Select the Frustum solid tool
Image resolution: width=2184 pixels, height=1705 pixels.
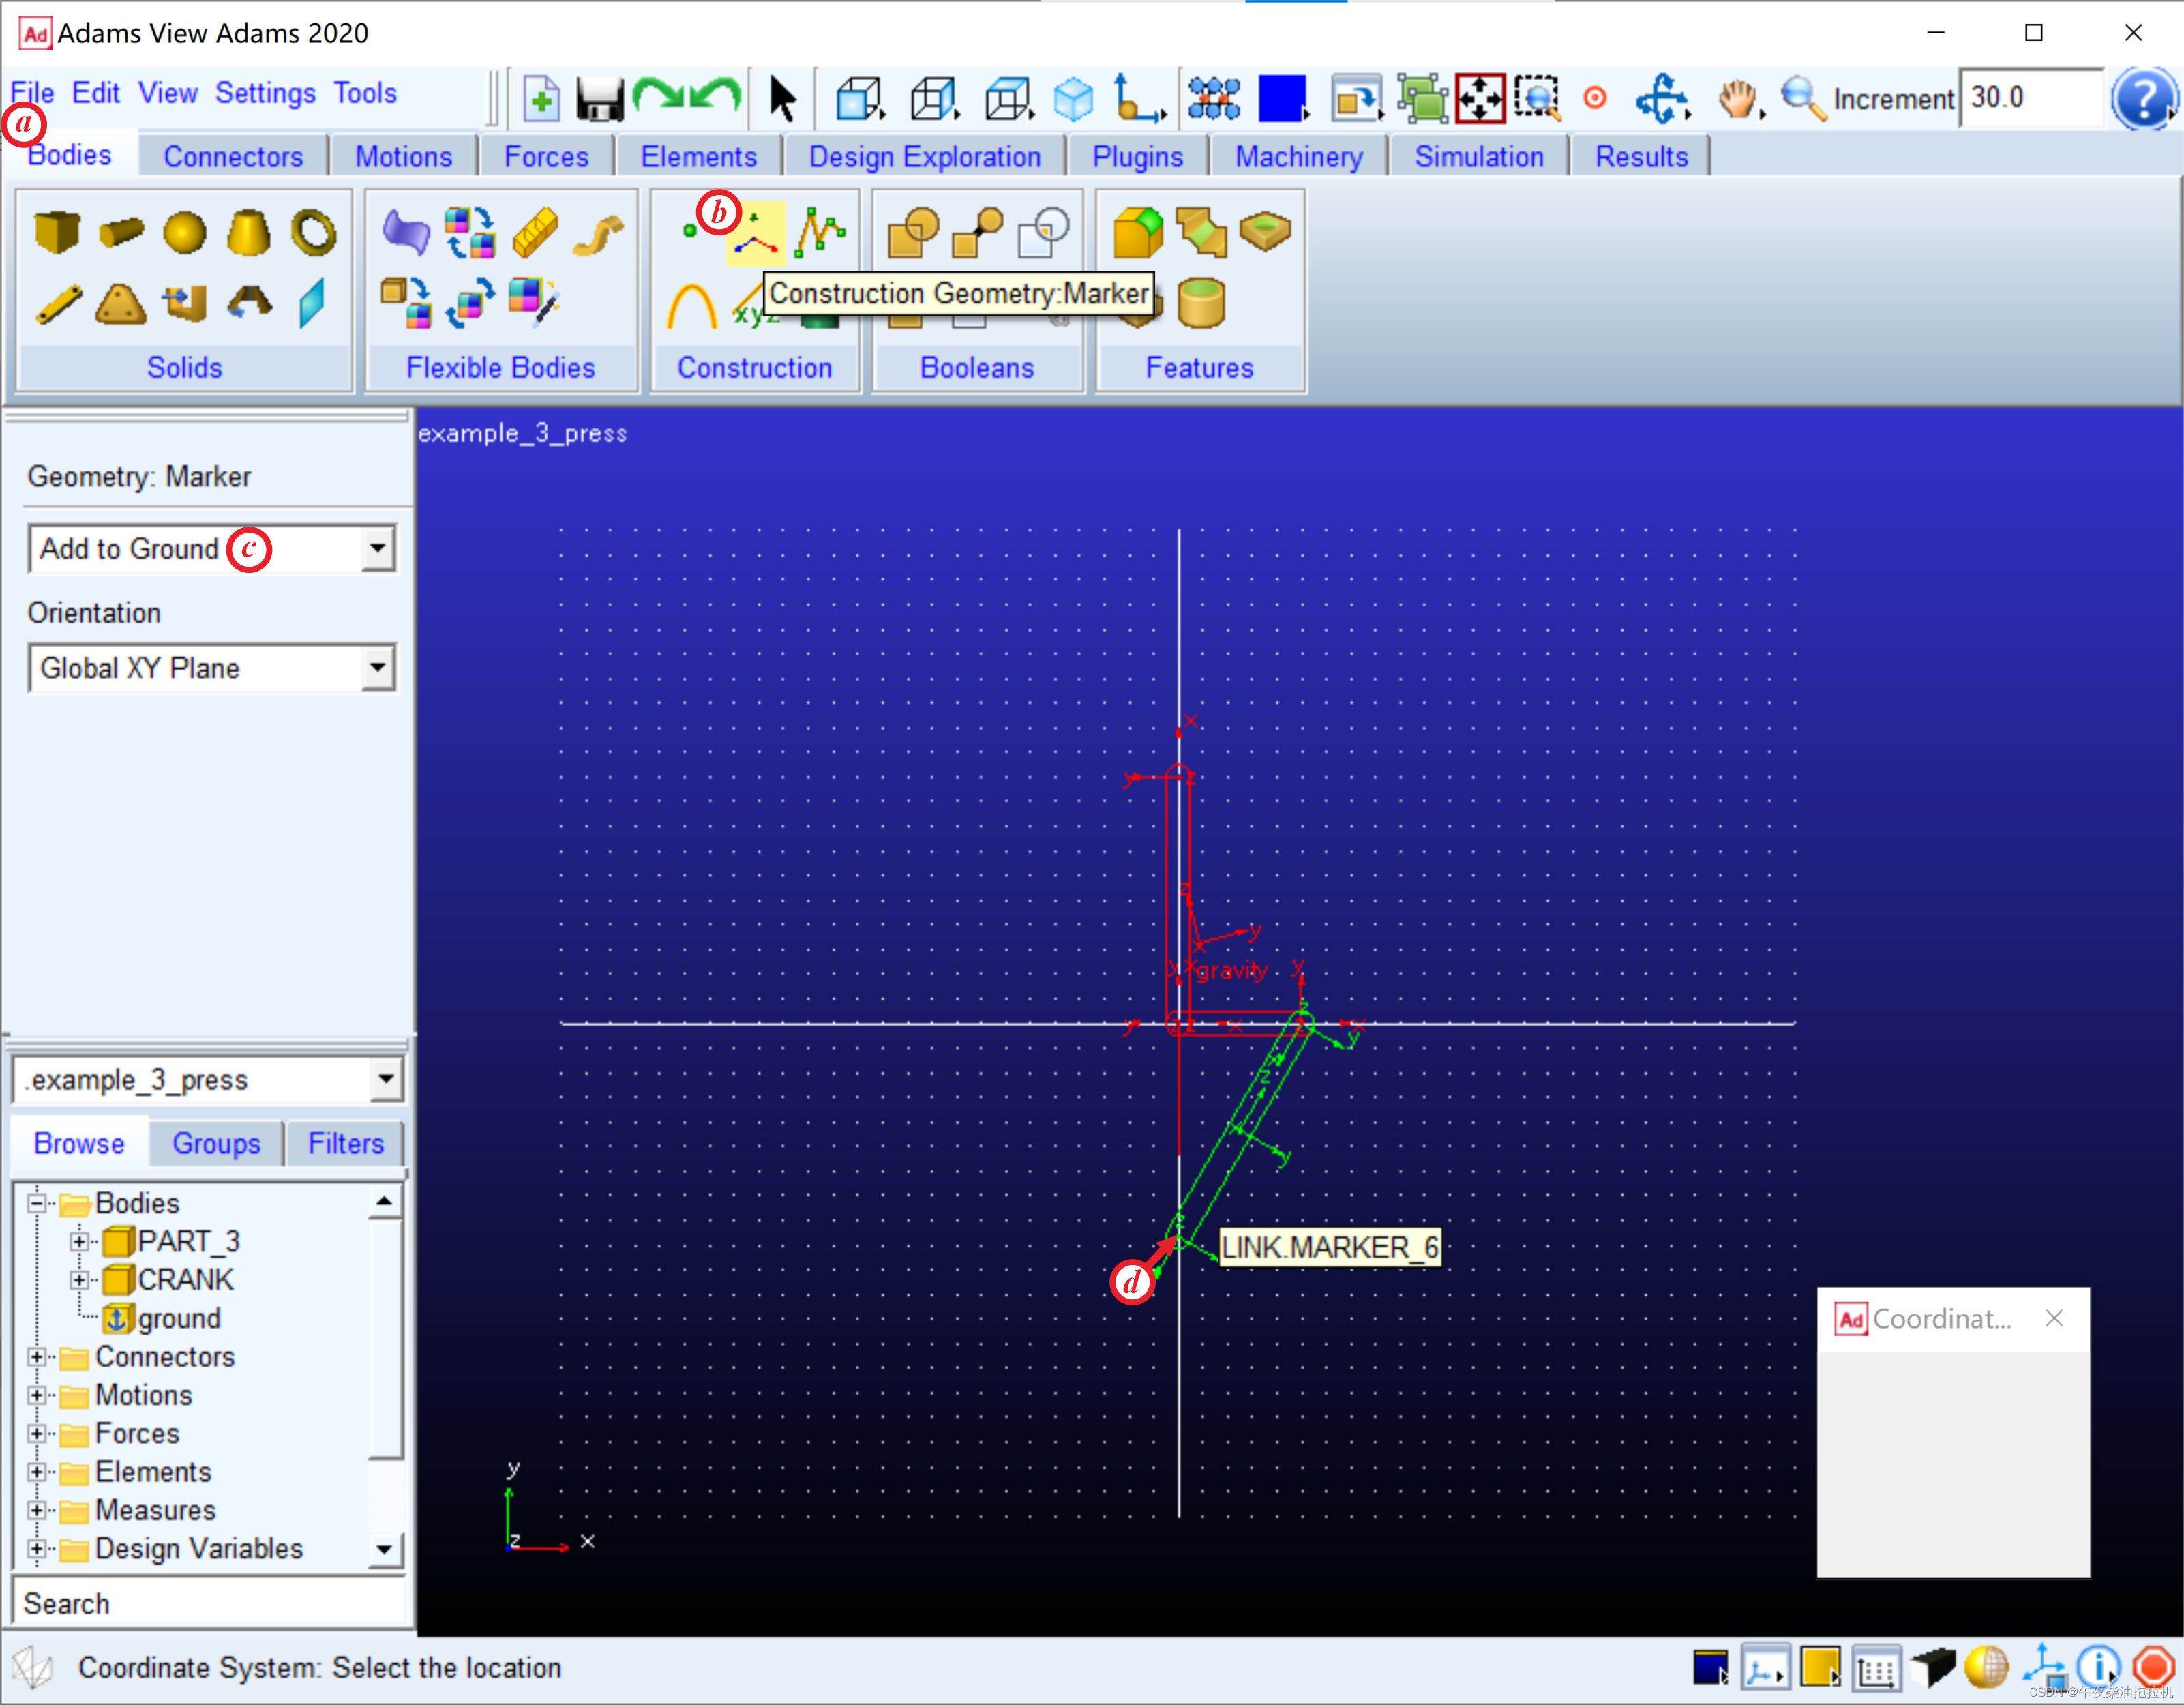coord(248,232)
